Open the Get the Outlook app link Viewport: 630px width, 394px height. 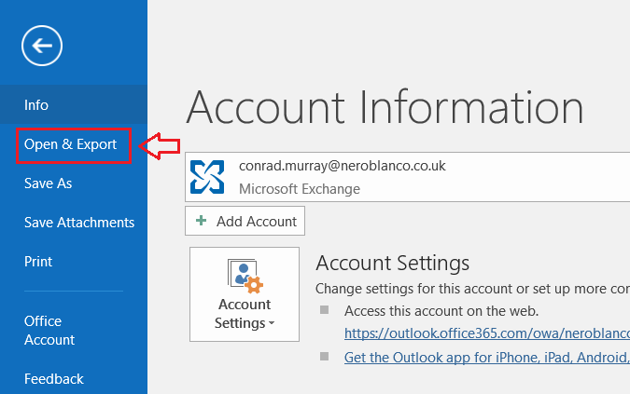[x=487, y=358]
